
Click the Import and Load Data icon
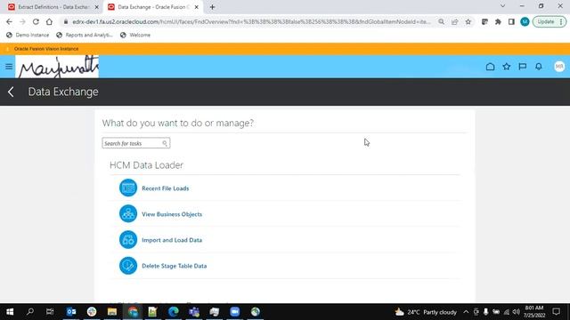point(128,240)
